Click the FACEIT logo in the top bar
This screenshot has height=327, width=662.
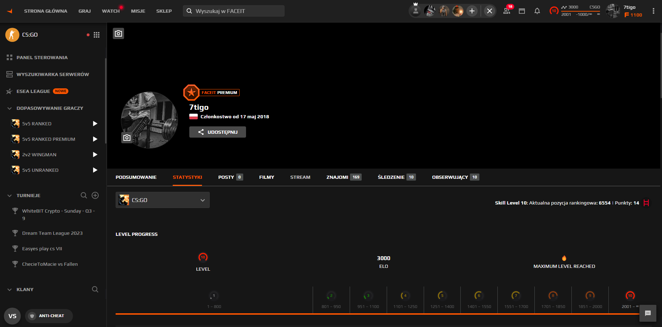[10, 11]
